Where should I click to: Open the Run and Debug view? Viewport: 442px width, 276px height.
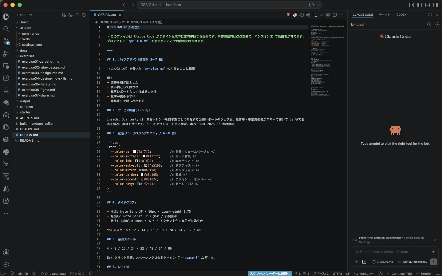coord(6,53)
